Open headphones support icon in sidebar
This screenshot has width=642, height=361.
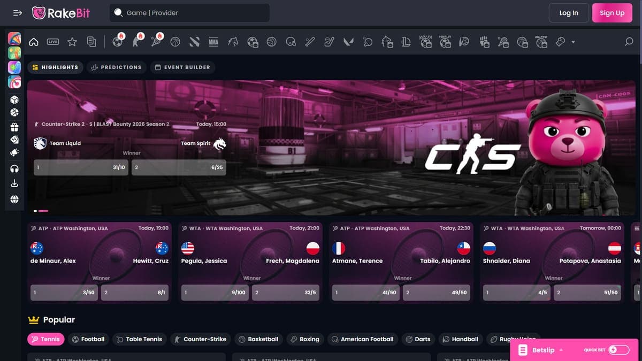(x=14, y=168)
